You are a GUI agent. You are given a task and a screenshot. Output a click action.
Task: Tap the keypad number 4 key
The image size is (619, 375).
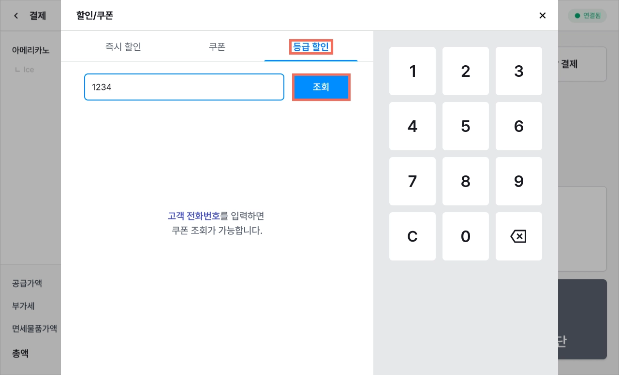point(413,126)
